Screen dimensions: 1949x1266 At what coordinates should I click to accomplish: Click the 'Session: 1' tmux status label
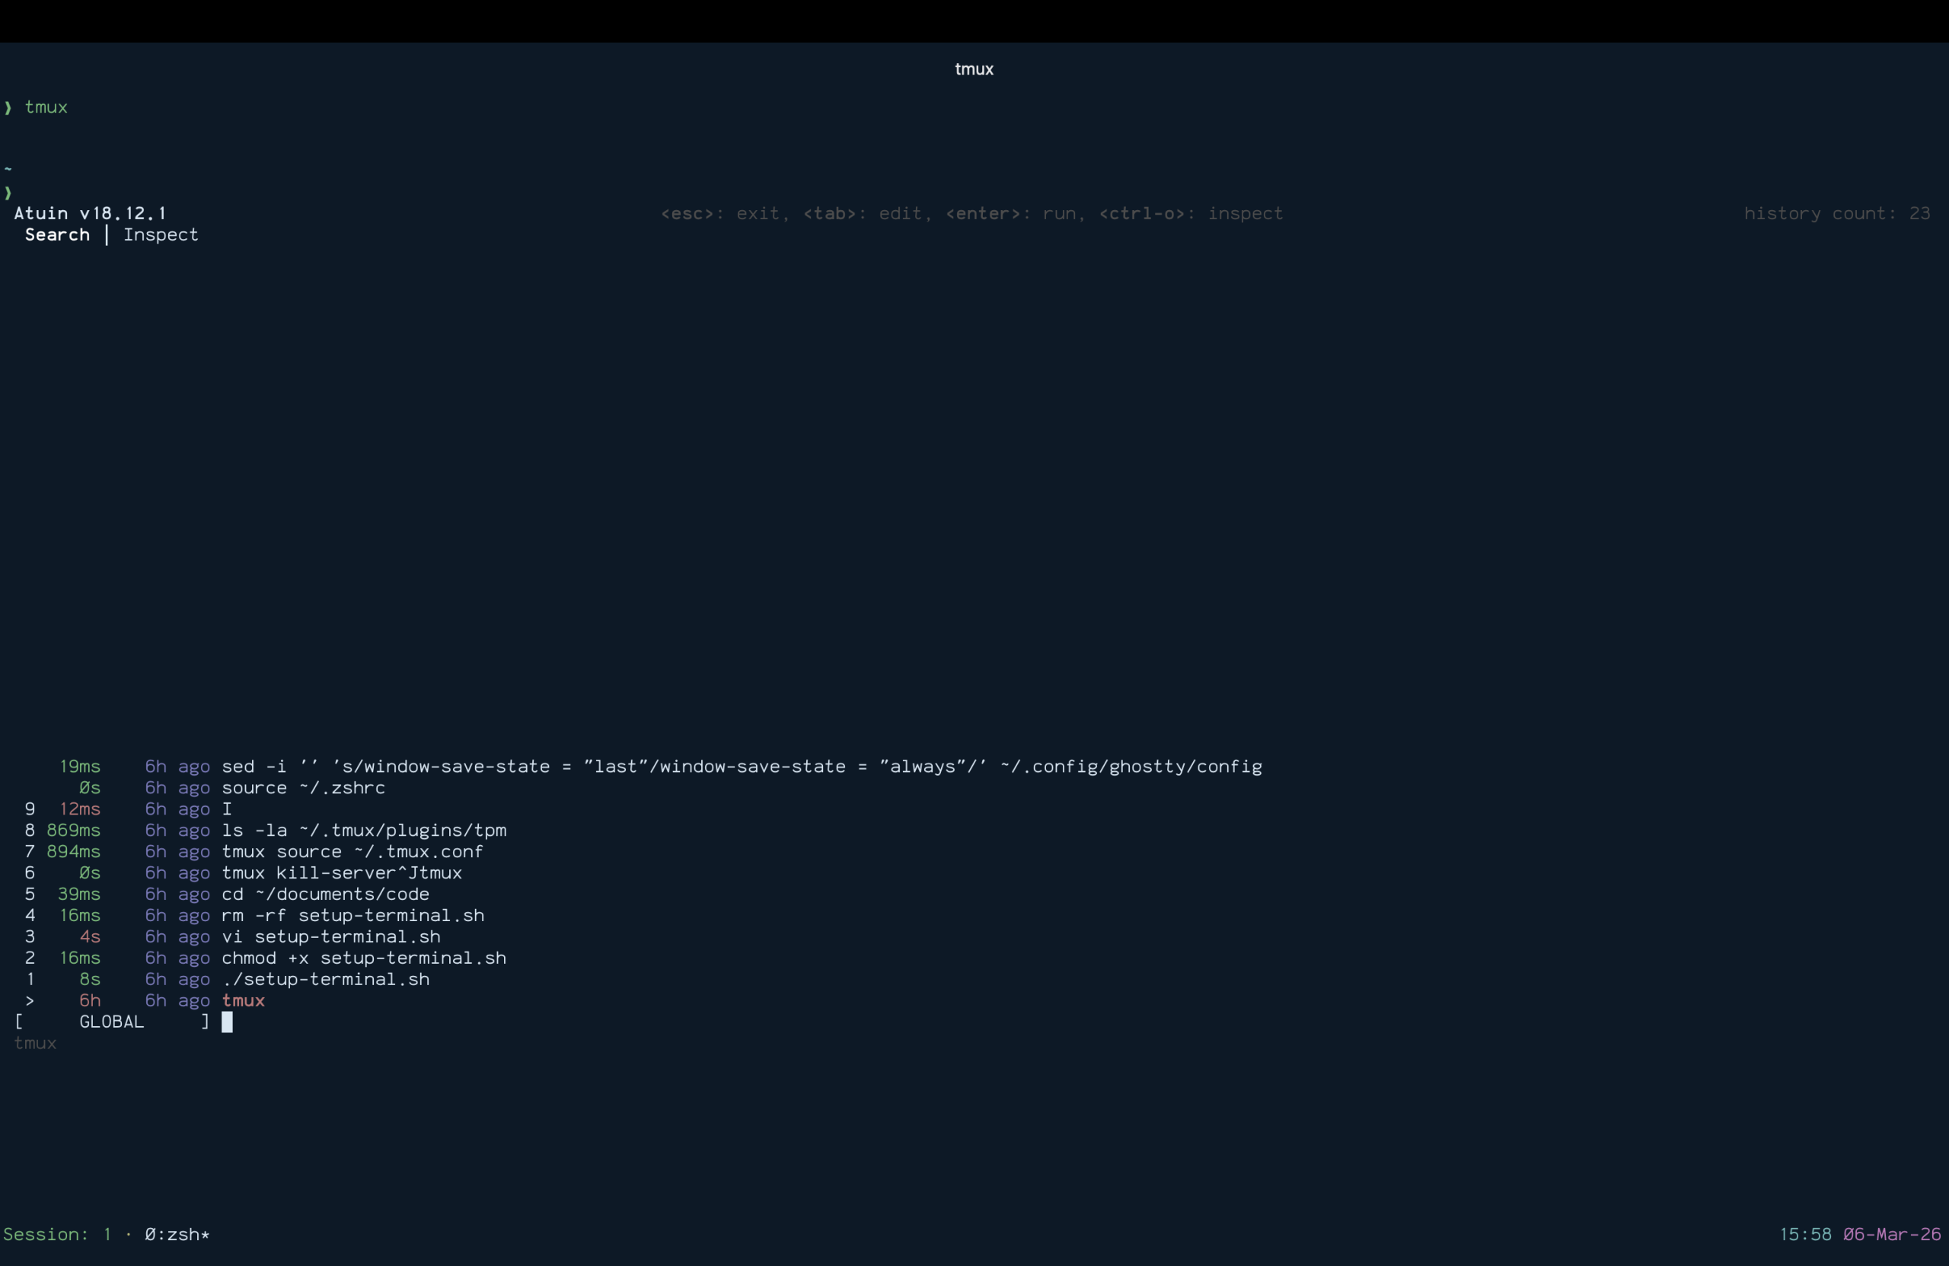pos(57,1235)
